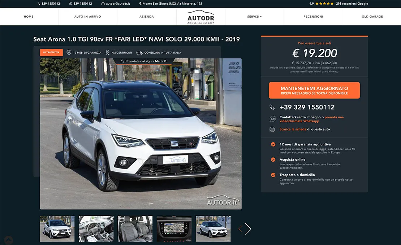Select the navigation screen thumbnail
Screen dimensions: 401x245
[174, 229]
